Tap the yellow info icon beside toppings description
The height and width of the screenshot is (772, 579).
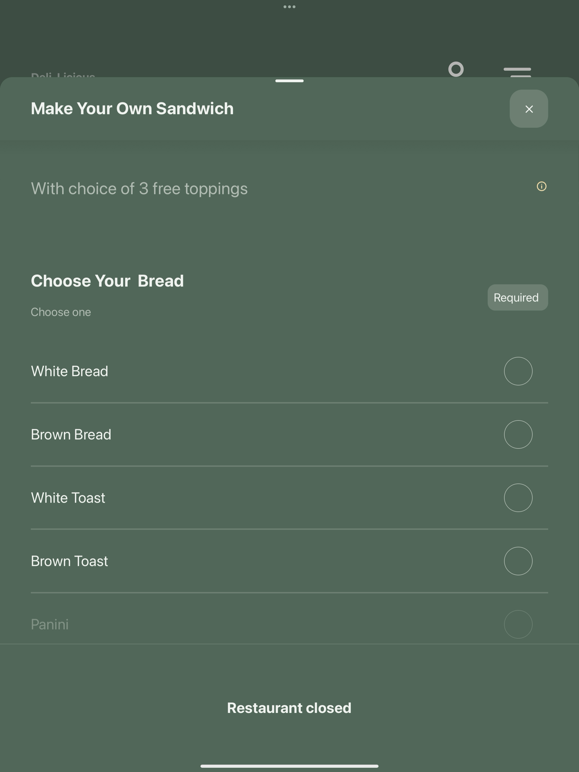coord(541,187)
